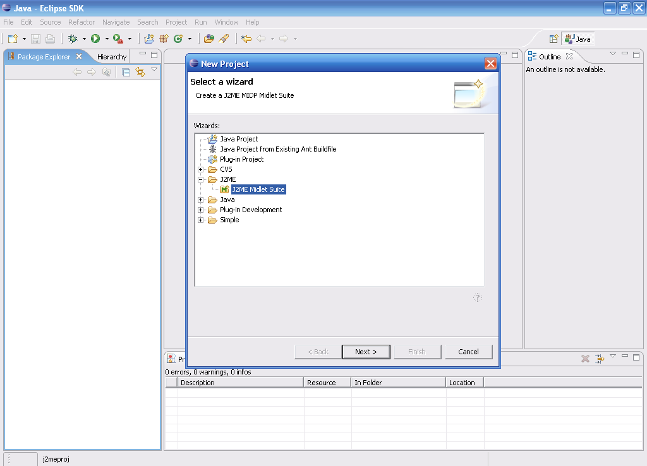Click the Open Perspective icon
This screenshot has width=647, height=466.
[x=553, y=39]
